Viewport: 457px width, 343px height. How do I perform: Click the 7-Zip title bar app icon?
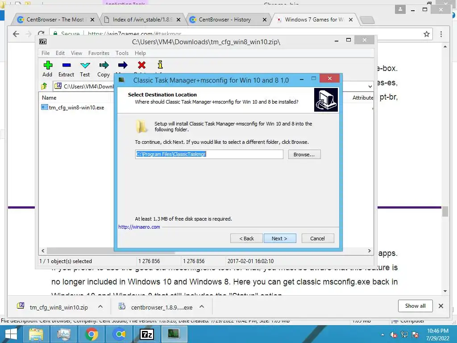[43, 42]
